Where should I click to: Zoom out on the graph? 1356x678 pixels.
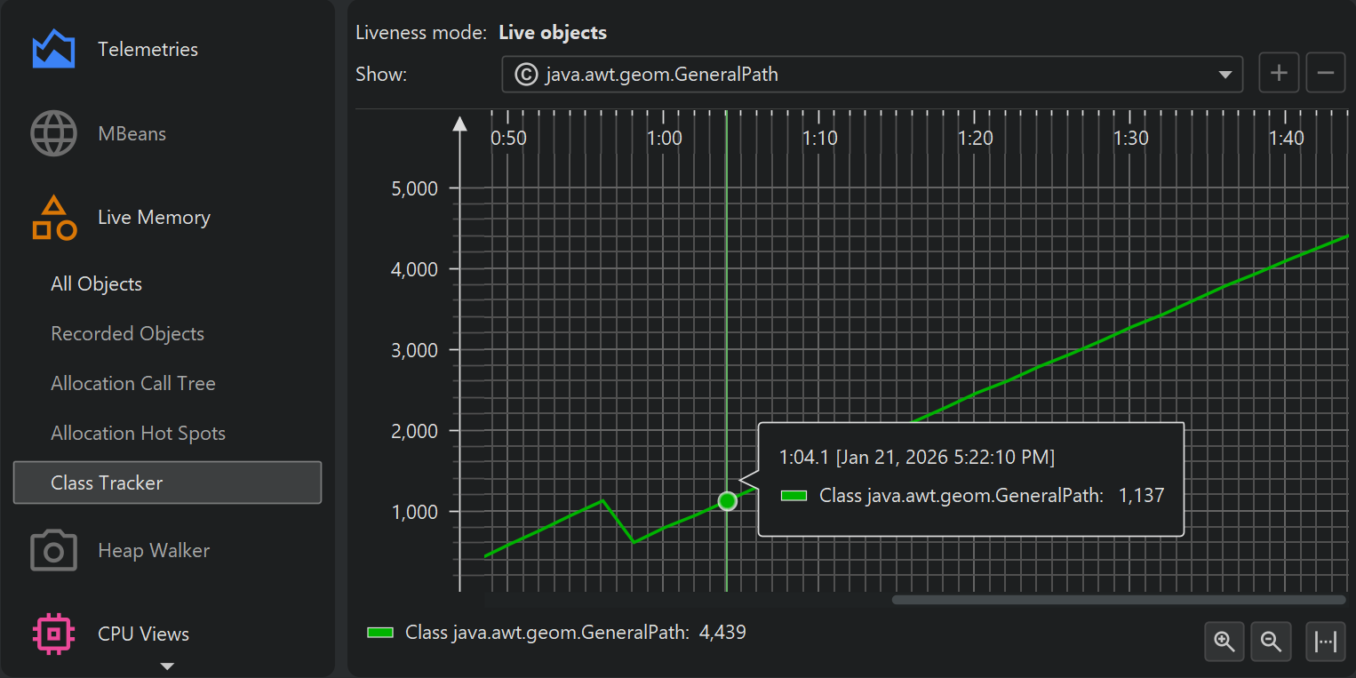click(1271, 642)
